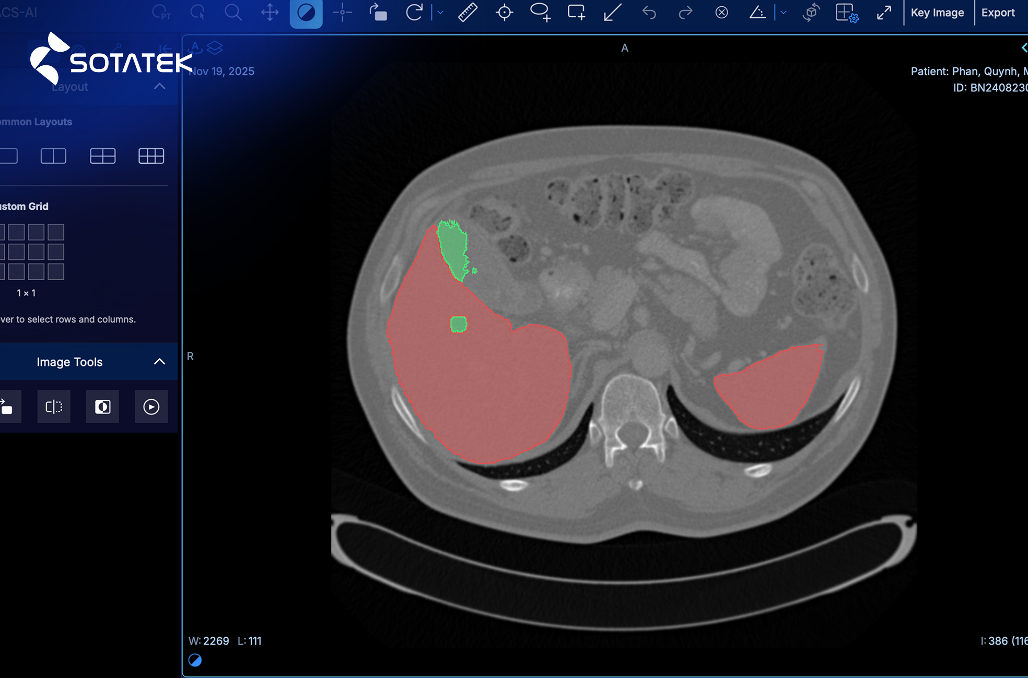Open the rotate tool dropdown arrow

[x=440, y=13]
